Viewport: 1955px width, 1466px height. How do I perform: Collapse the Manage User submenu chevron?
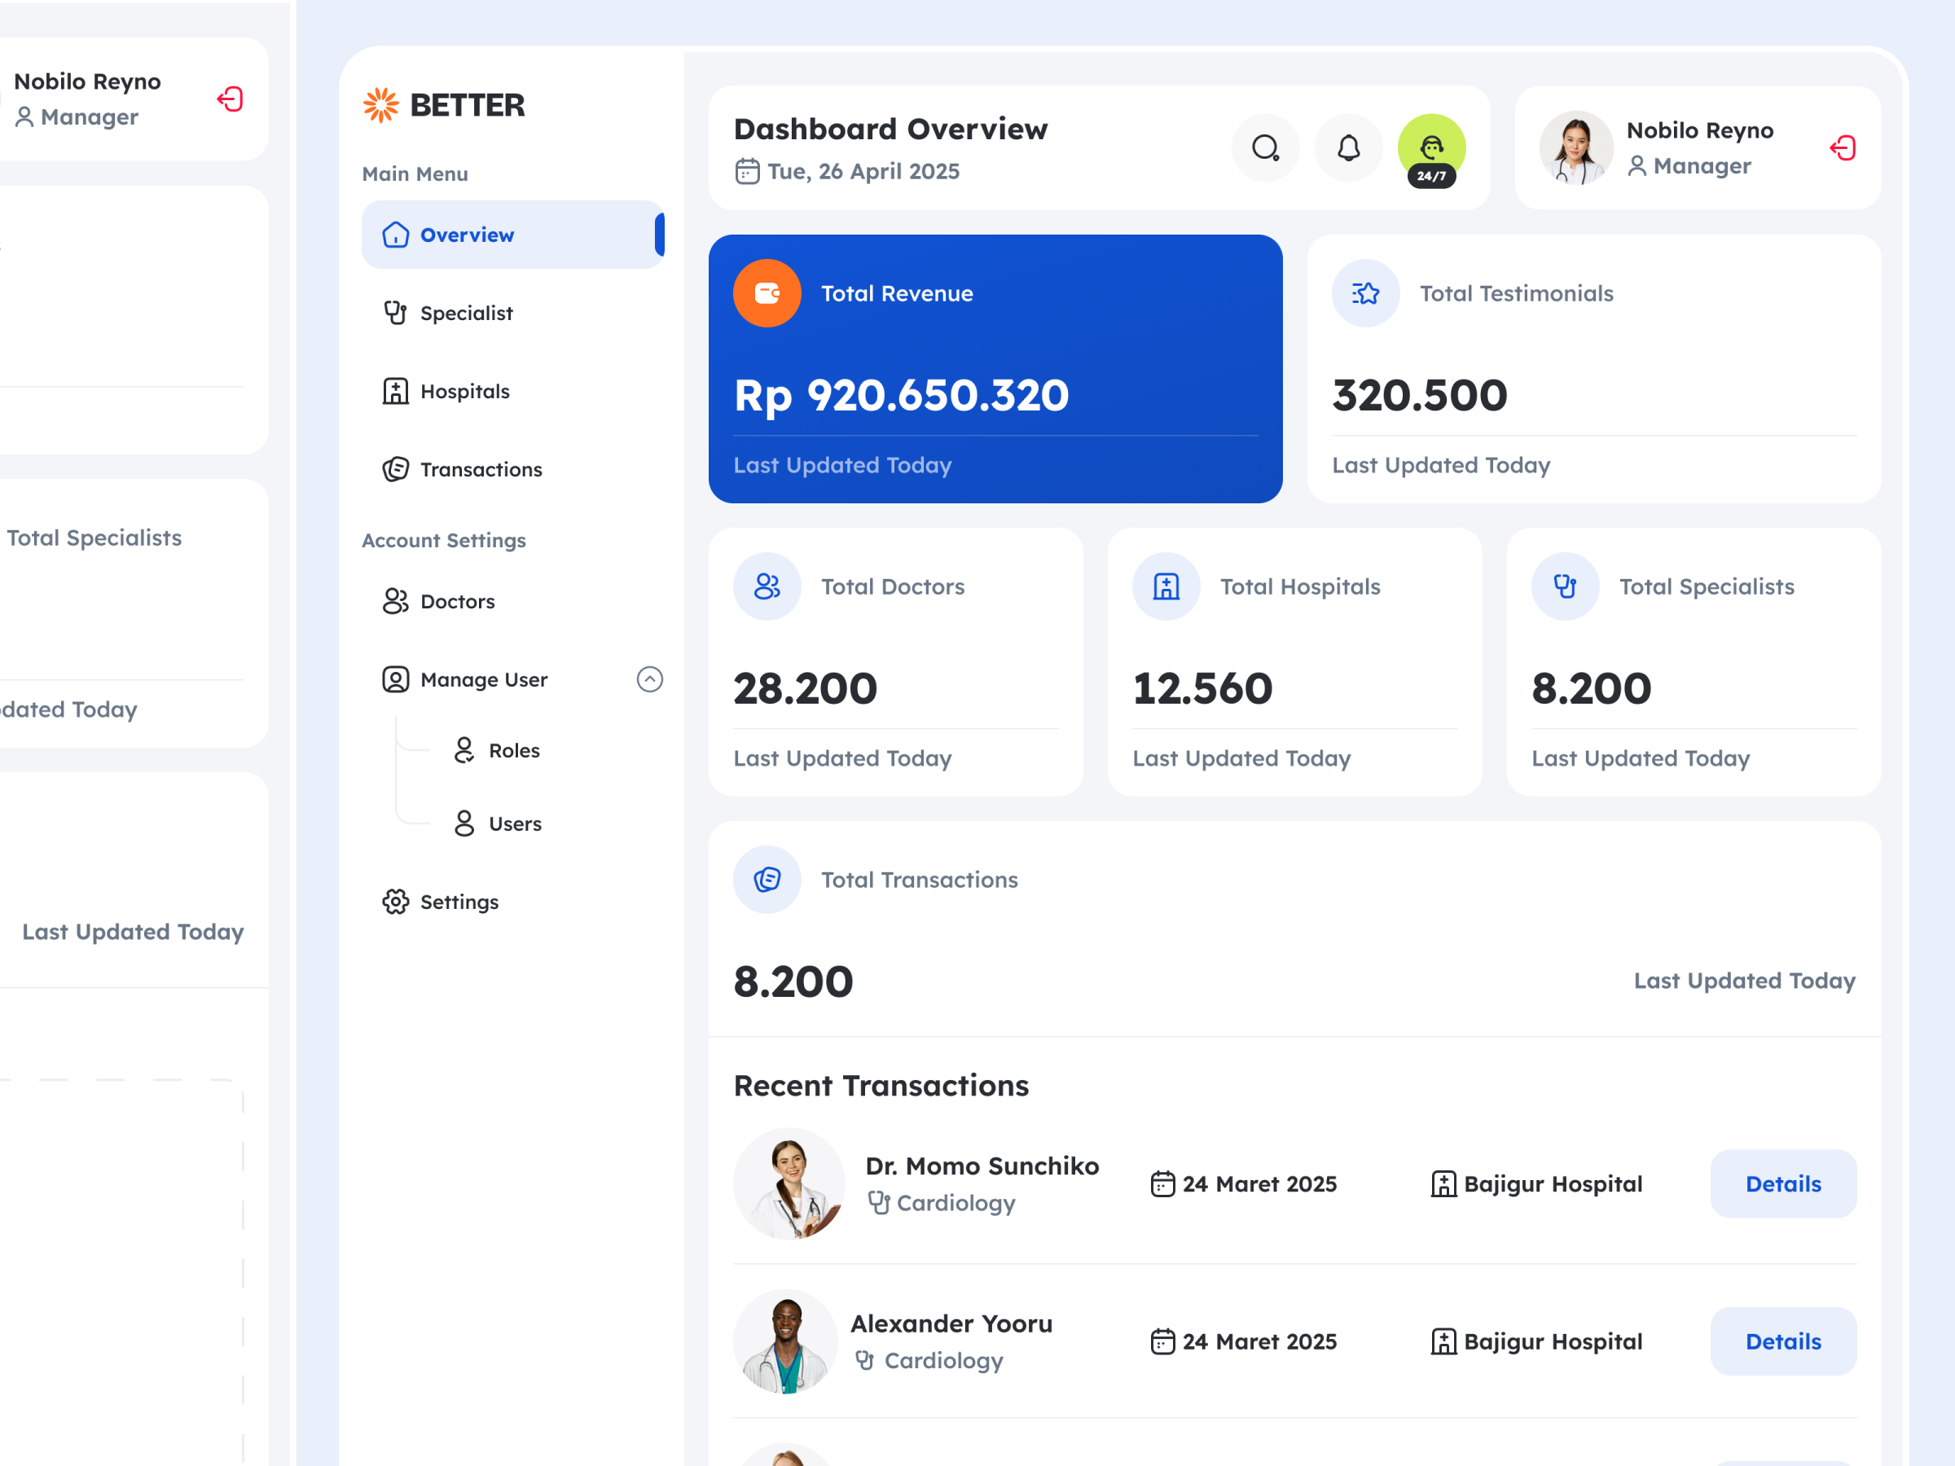(649, 679)
